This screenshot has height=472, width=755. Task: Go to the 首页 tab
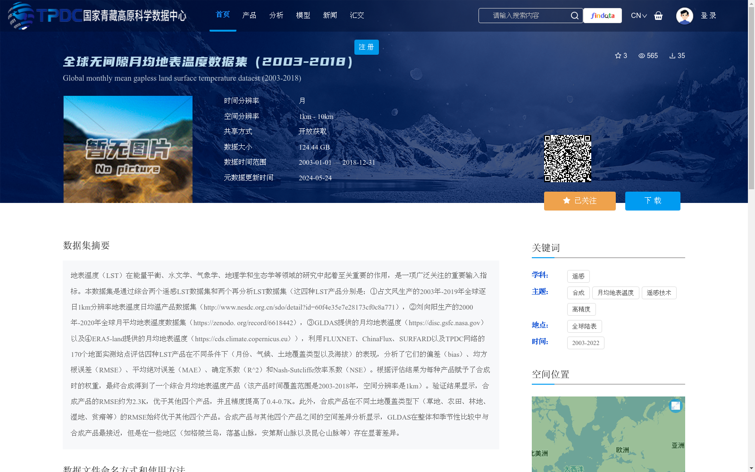223,15
